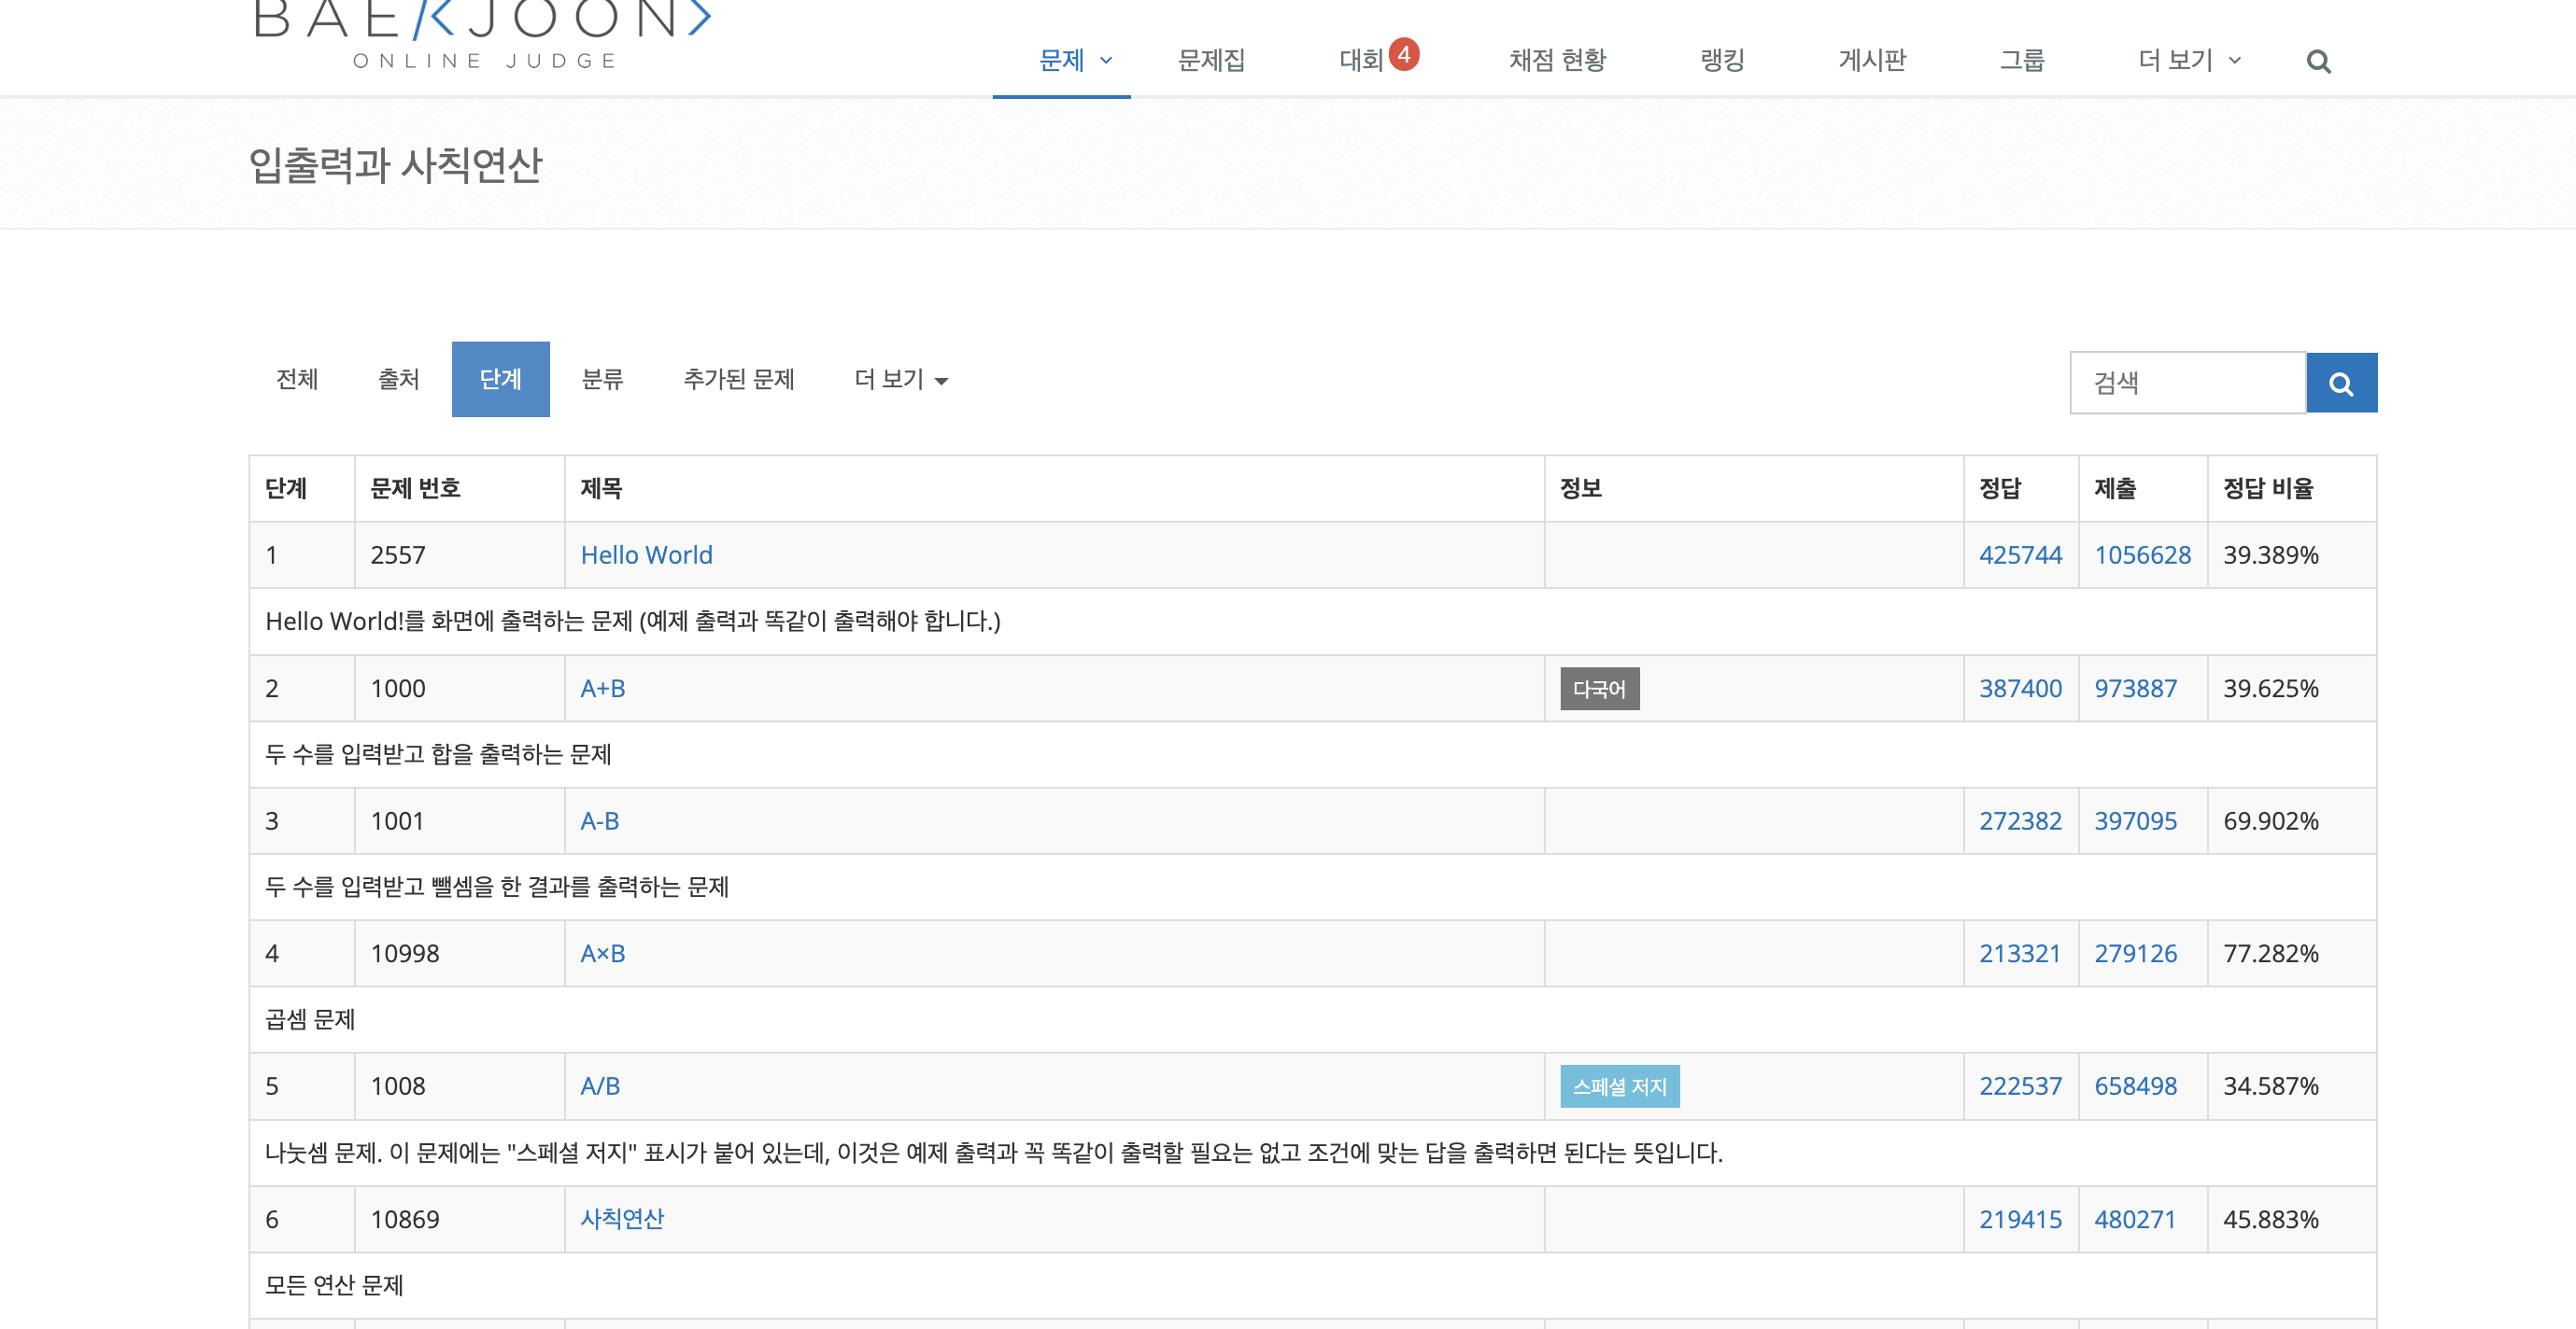Open 425744 correct submissions for Hello World
Screen dimensions: 2576x1329
[2019, 554]
